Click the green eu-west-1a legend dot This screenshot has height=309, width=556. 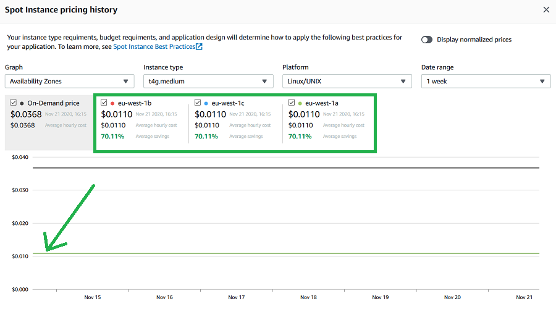point(300,103)
